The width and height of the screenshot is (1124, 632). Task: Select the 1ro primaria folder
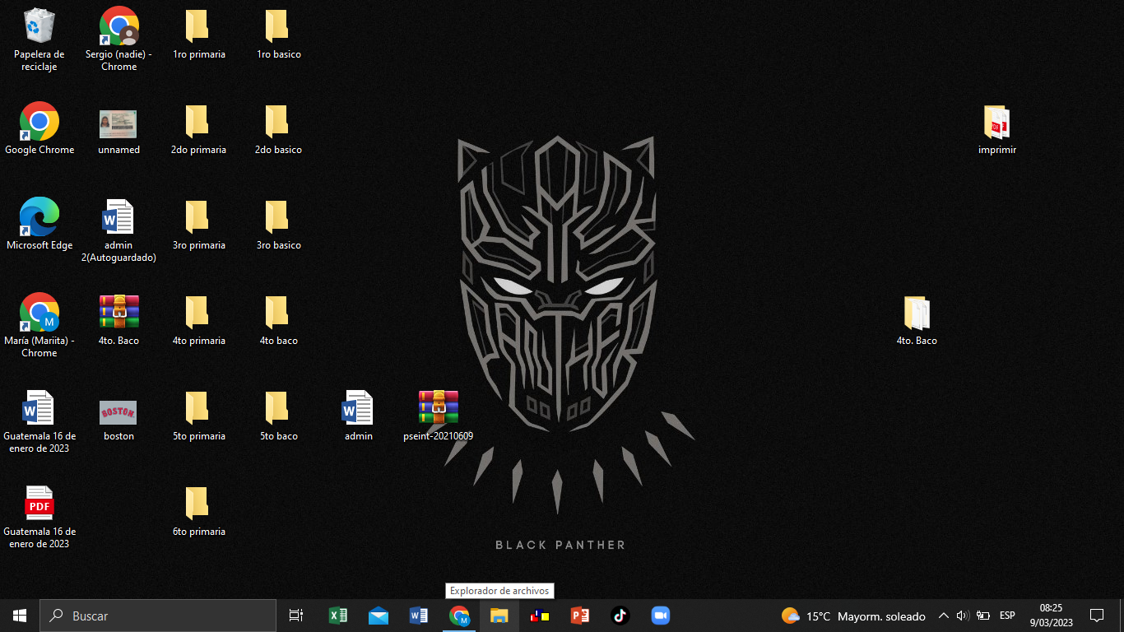pos(198,33)
